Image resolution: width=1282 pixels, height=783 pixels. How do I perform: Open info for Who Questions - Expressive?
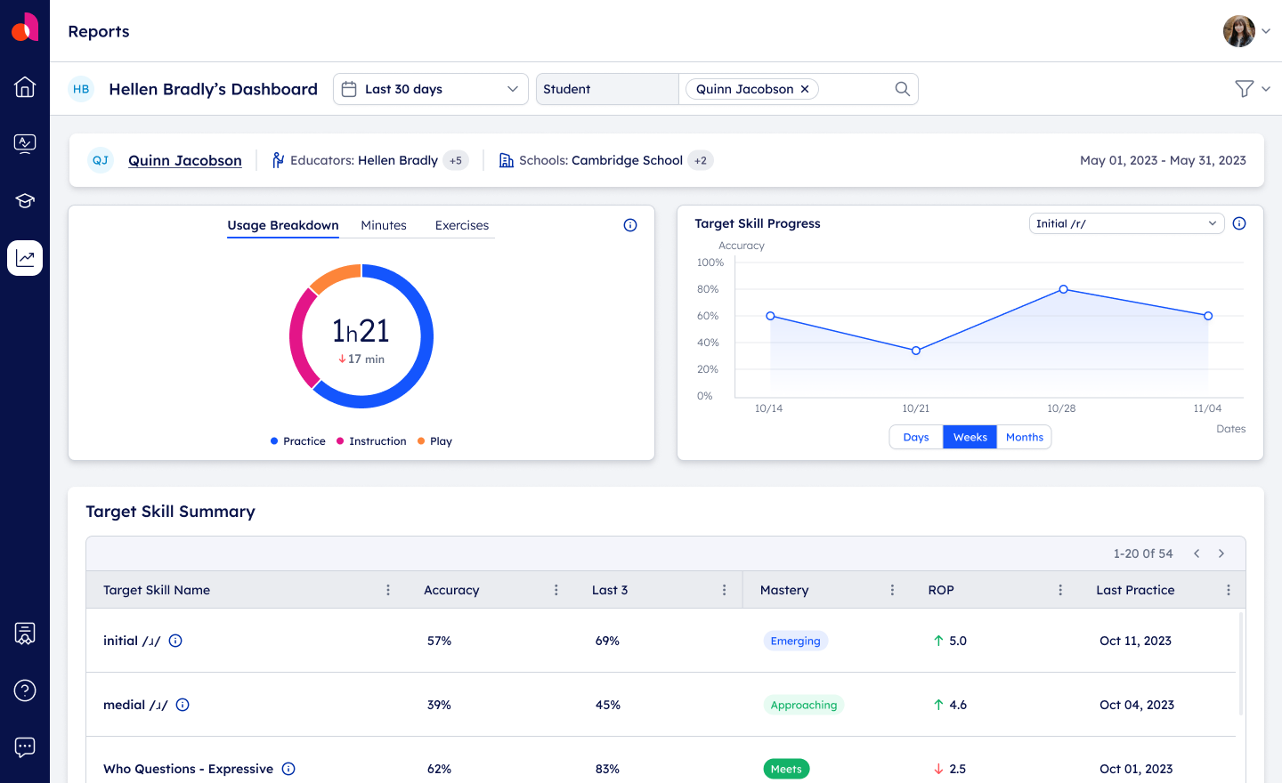(288, 769)
